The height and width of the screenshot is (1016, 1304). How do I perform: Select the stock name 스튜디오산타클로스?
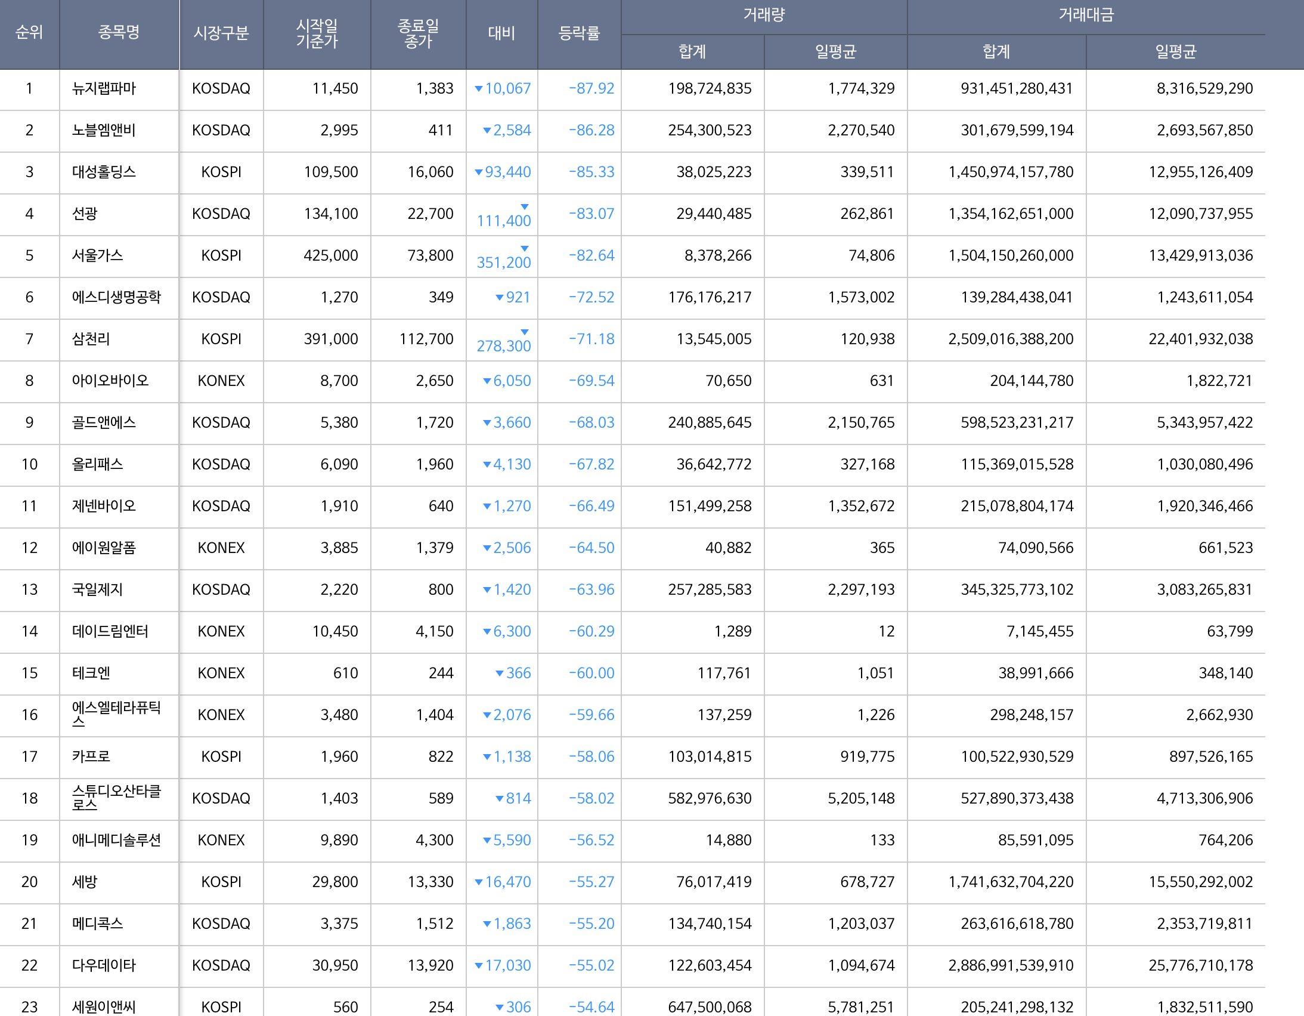point(116,799)
